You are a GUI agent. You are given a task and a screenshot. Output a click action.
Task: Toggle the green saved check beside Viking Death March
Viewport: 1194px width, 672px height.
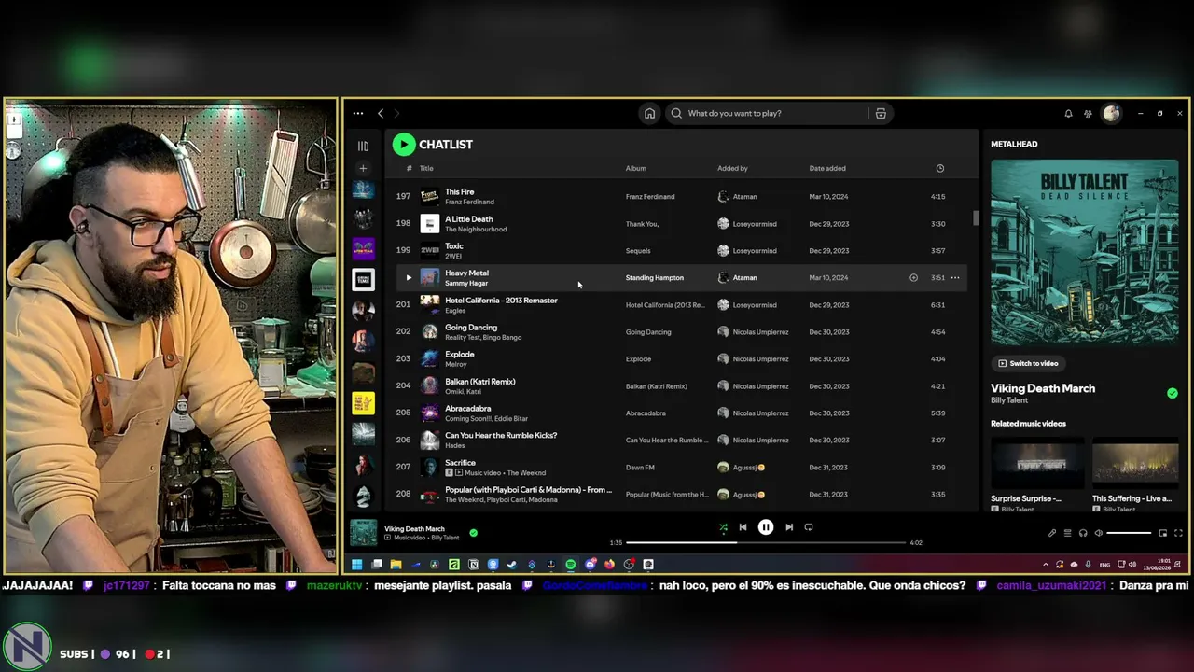pyautogui.click(x=1172, y=393)
